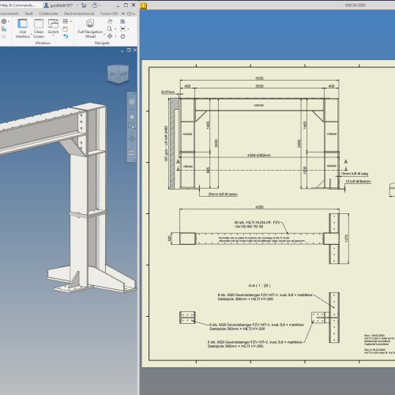Click the Help question mark icon
This screenshot has width=395, height=395.
[x=95, y=5]
